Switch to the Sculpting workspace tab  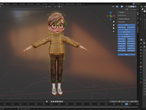tap(15, 4)
